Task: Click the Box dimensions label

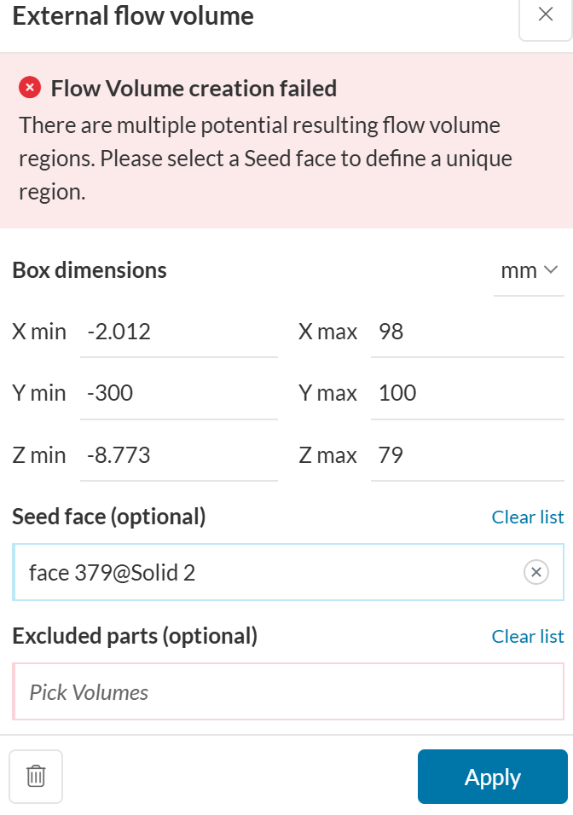Action: (x=90, y=270)
